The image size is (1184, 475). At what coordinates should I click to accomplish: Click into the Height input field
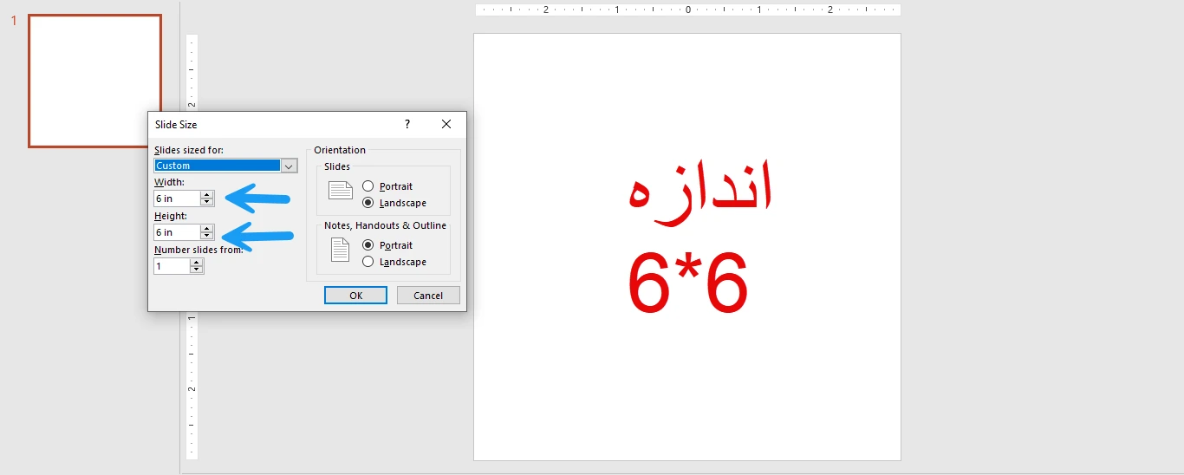coord(176,232)
